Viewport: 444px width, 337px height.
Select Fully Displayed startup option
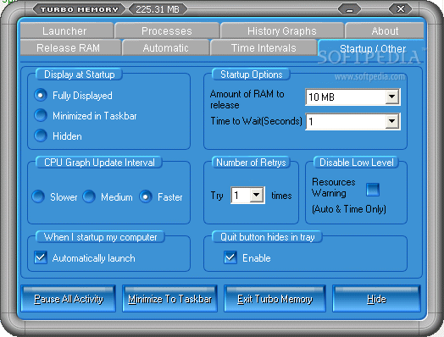tap(41, 95)
